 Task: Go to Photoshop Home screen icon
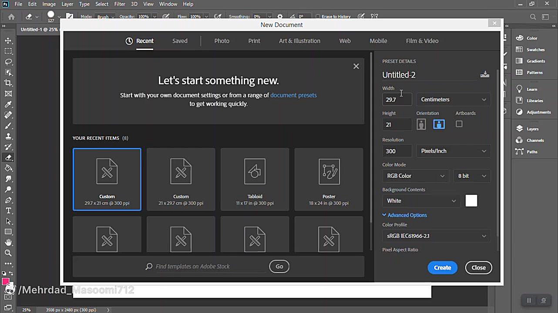tap(11, 17)
